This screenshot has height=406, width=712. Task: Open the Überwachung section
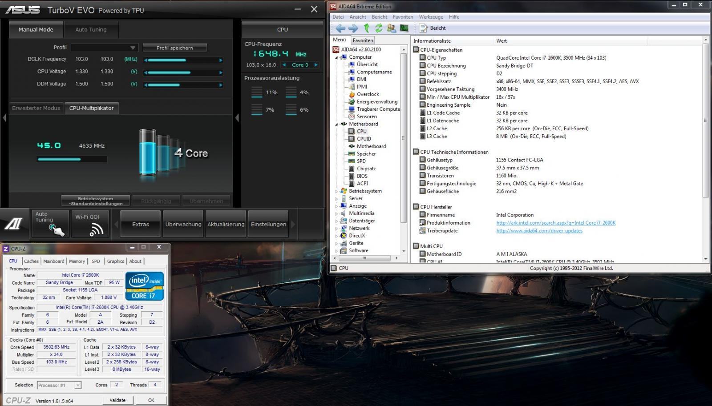[183, 224]
